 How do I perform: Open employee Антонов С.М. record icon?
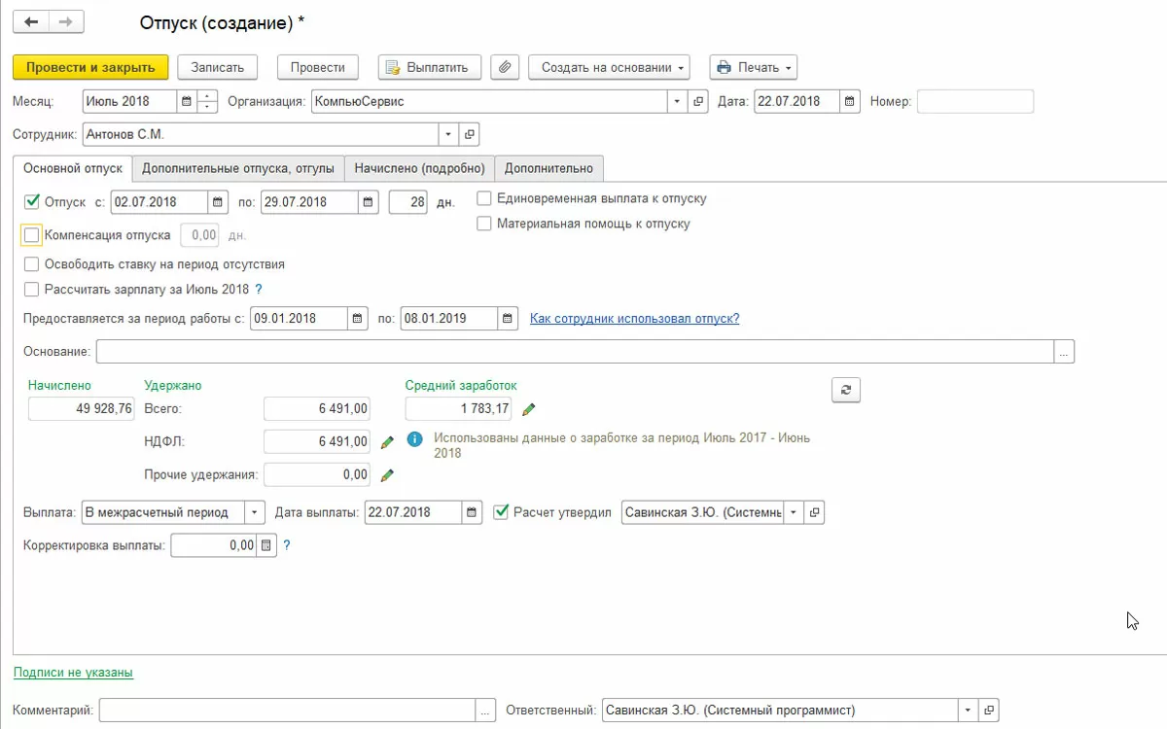[x=469, y=134]
